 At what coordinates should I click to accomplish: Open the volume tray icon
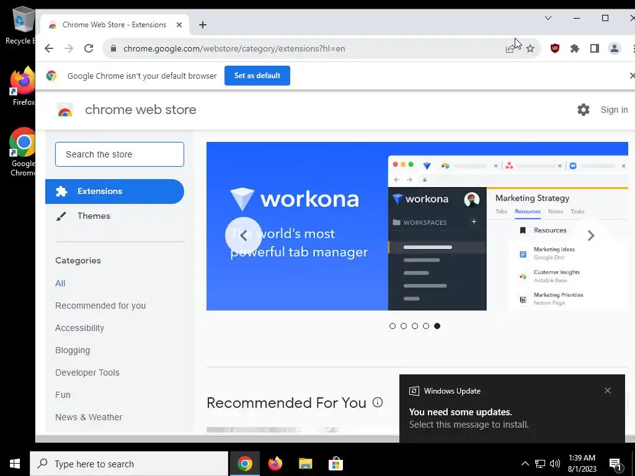(555, 464)
